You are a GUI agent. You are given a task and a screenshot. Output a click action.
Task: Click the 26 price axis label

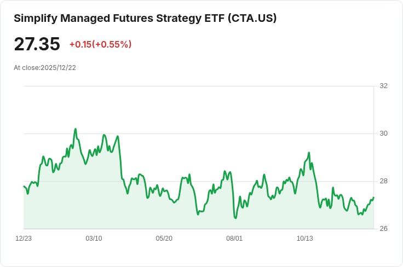[x=383, y=229]
